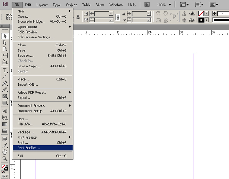This screenshot has width=229, height=179.
Task: Click the stroke color swatch in control bar
Action: pyautogui.click(x=201, y=20)
